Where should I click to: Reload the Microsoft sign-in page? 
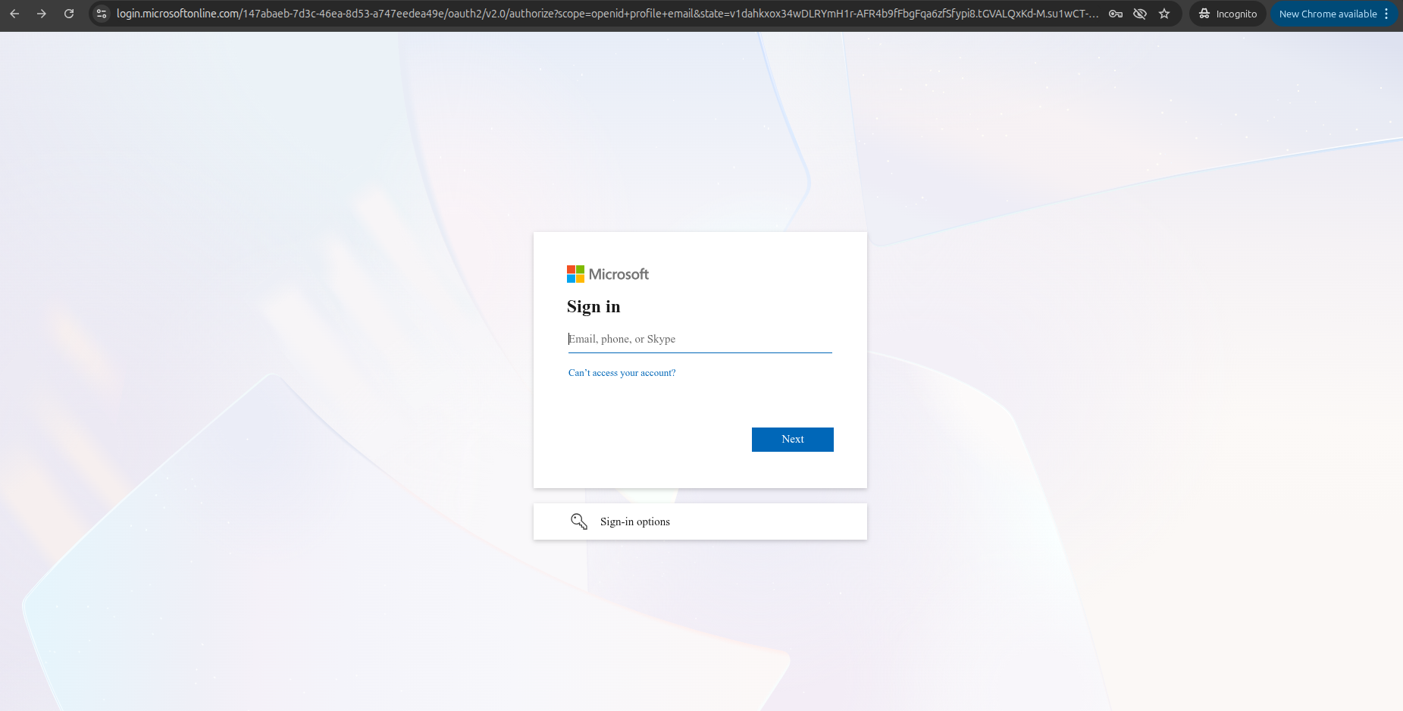(69, 14)
